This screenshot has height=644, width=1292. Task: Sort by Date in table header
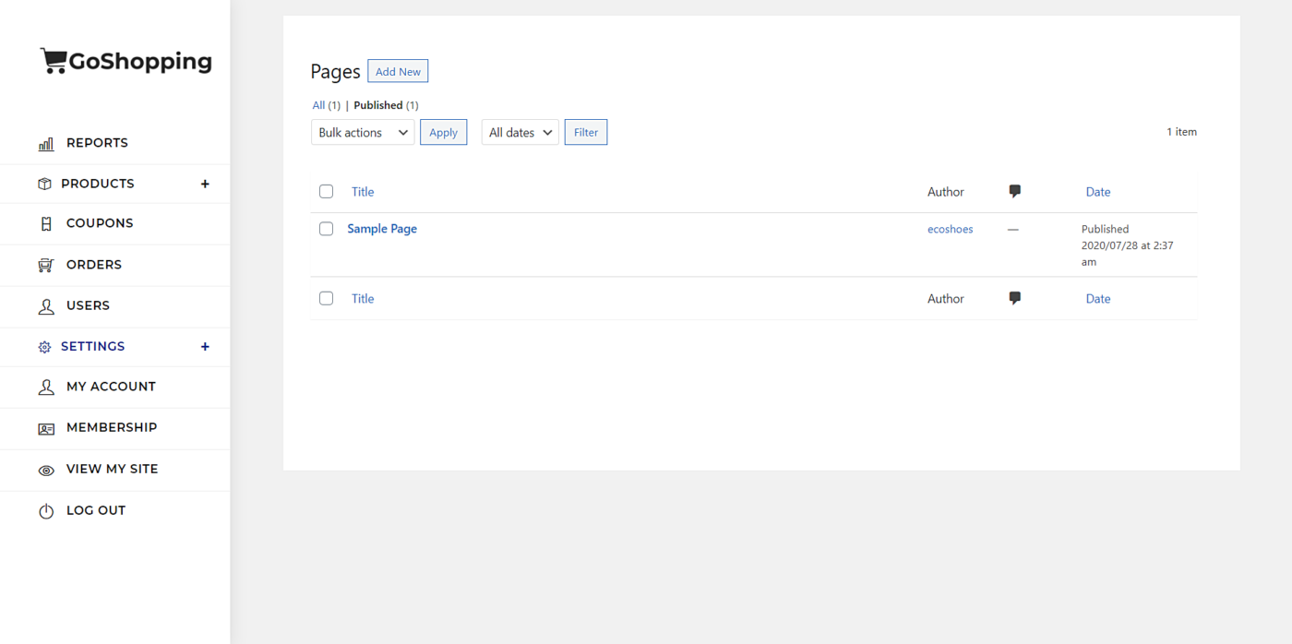click(x=1098, y=192)
